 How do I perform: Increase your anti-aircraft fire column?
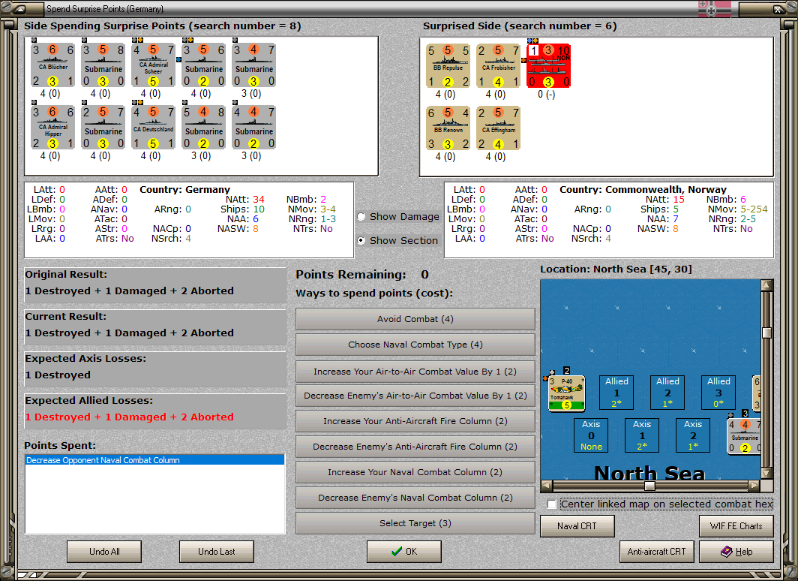coord(415,421)
